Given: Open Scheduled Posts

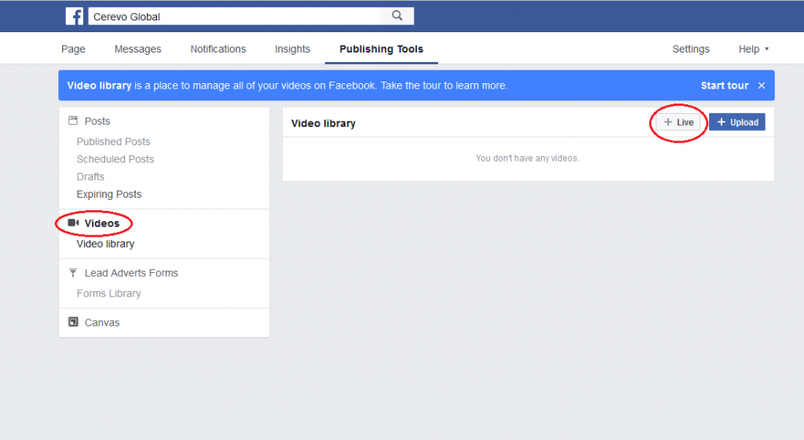Looking at the screenshot, I should pos(115,159).
